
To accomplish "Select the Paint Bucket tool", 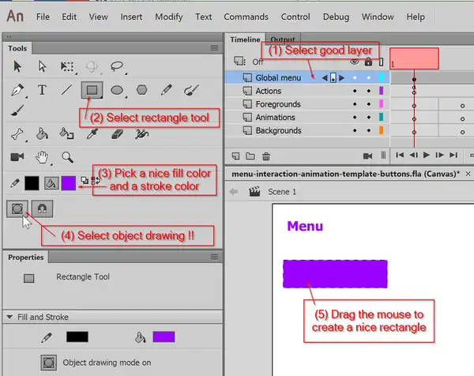I will (42, 134).
